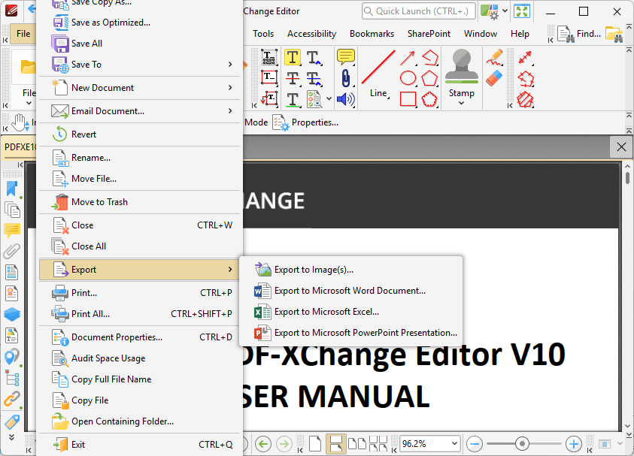The width and height of the screenshot is (634, 456).
Task: Click the File tab button
Action: click(23, 34)
